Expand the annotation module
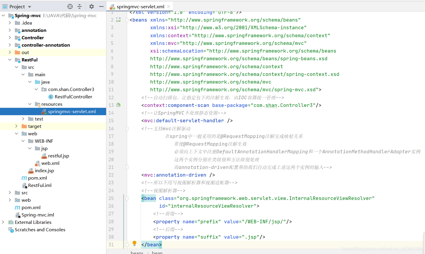The width and height of the screenshot is (425, 254). [x=10, y=30]
